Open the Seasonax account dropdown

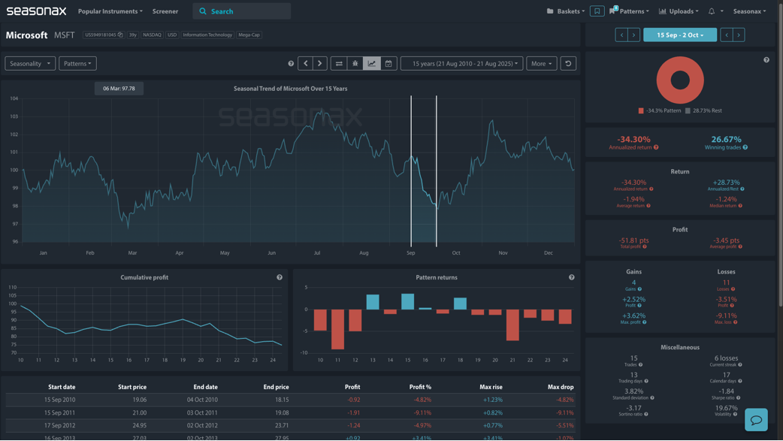(x=749, y=11)
